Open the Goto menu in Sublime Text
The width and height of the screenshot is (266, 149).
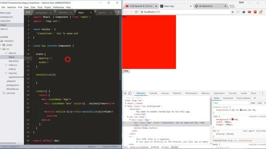[33, 7]
